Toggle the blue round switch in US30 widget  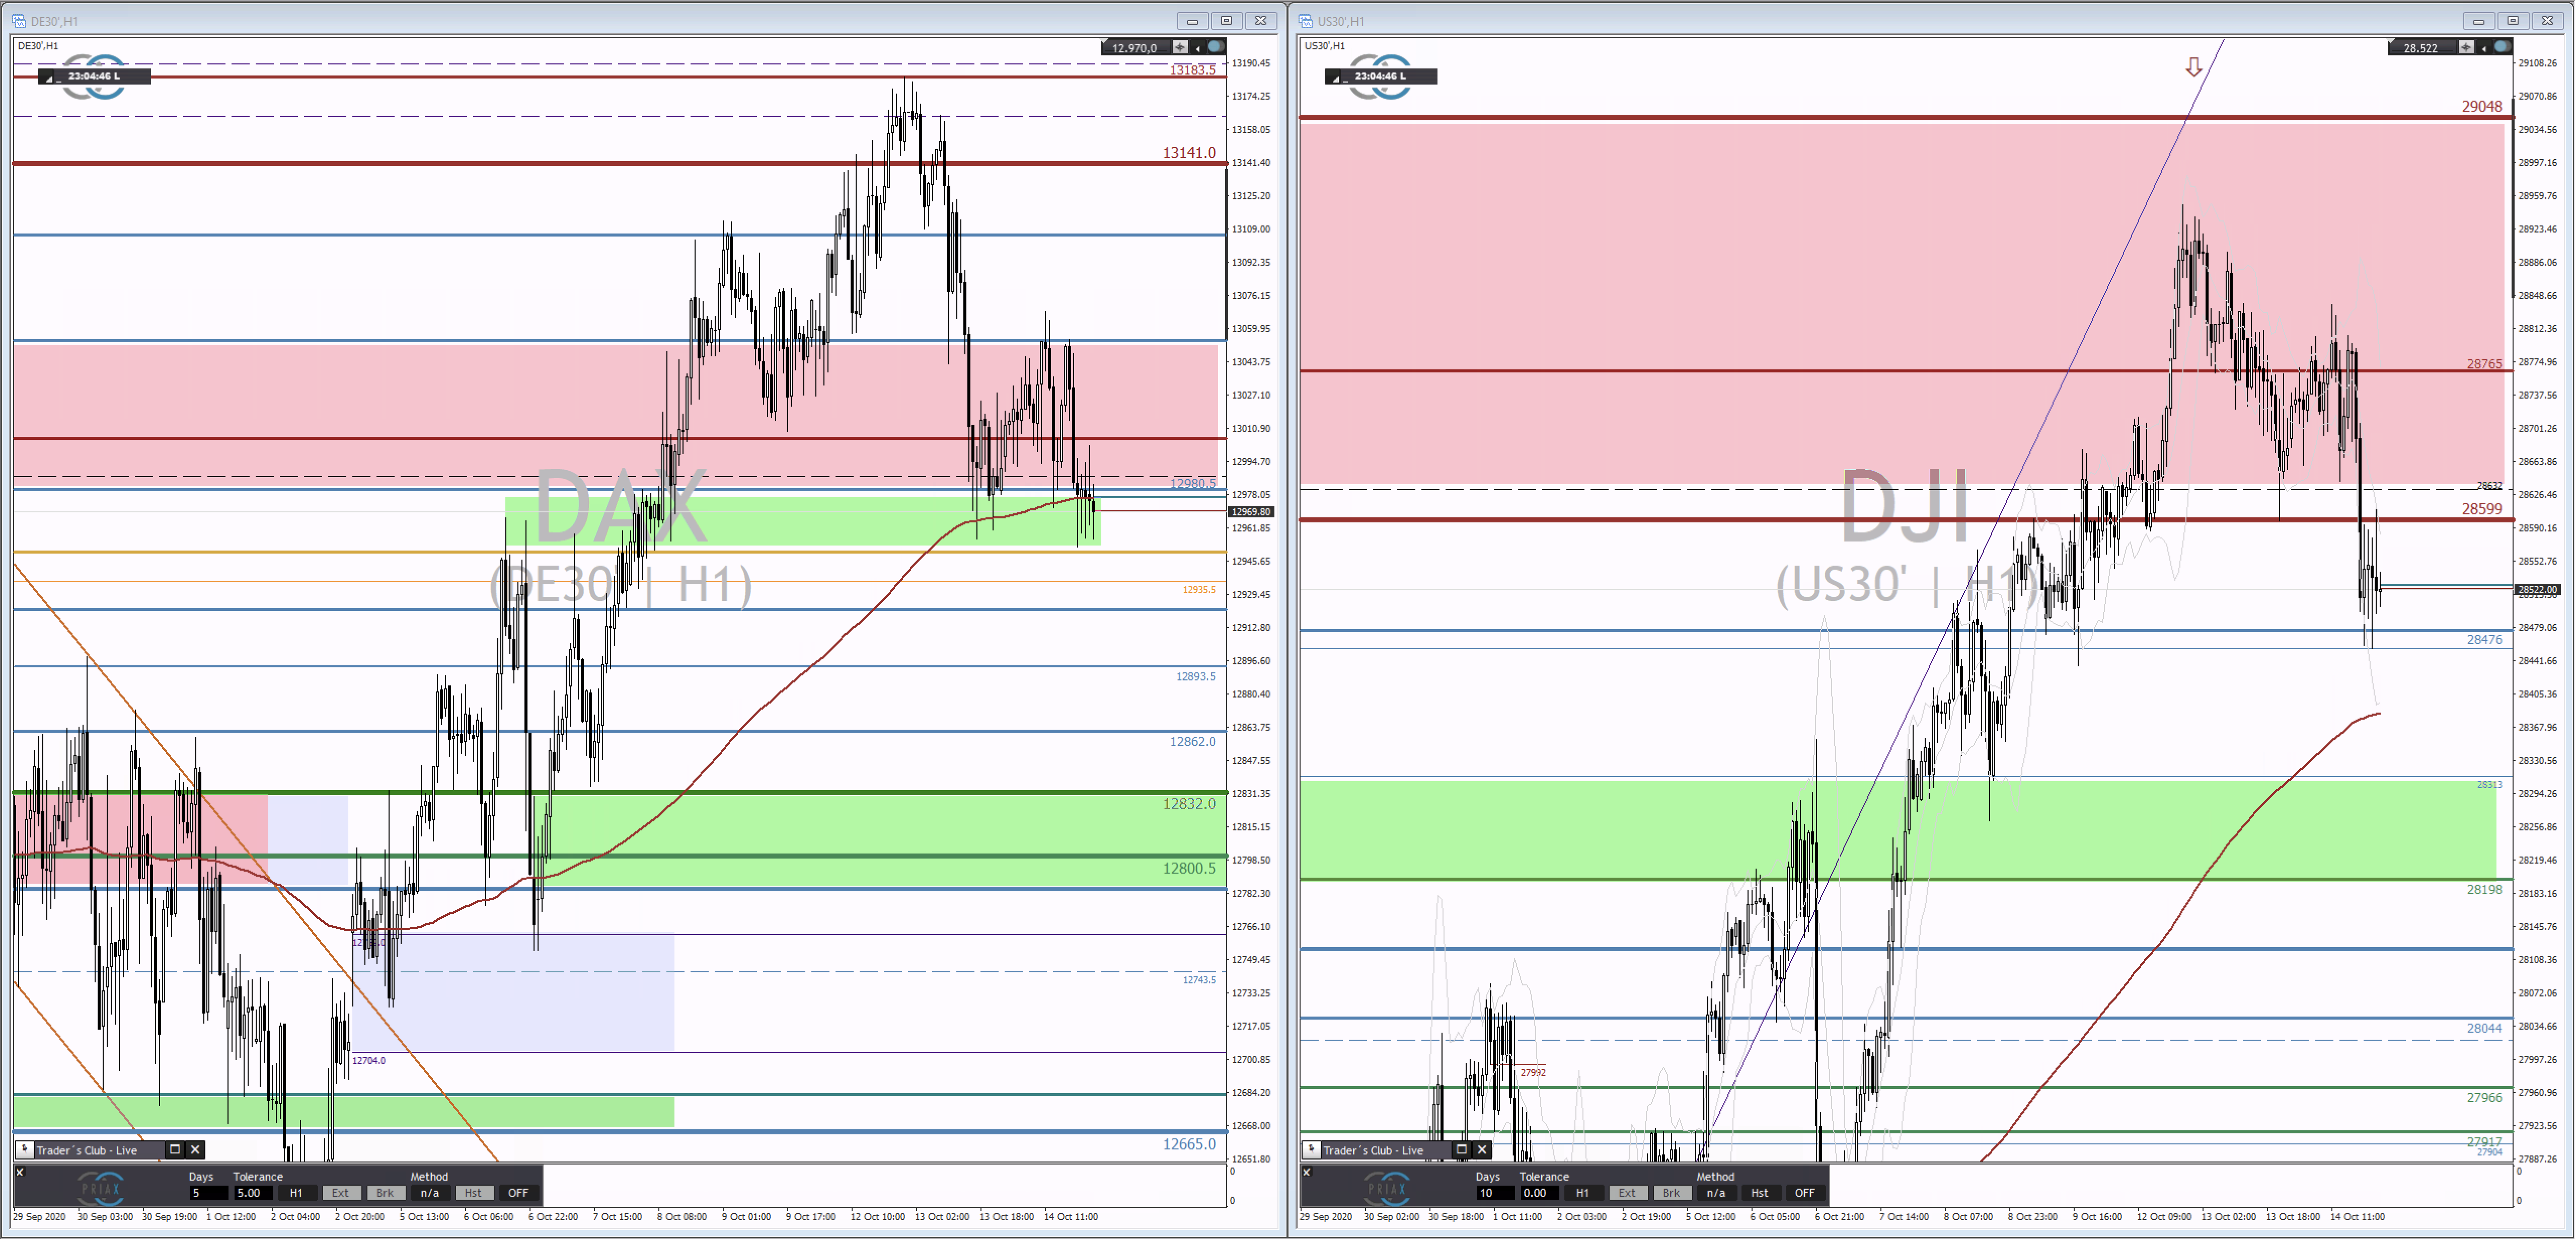pyautogui.click(x=2502, y=47)
